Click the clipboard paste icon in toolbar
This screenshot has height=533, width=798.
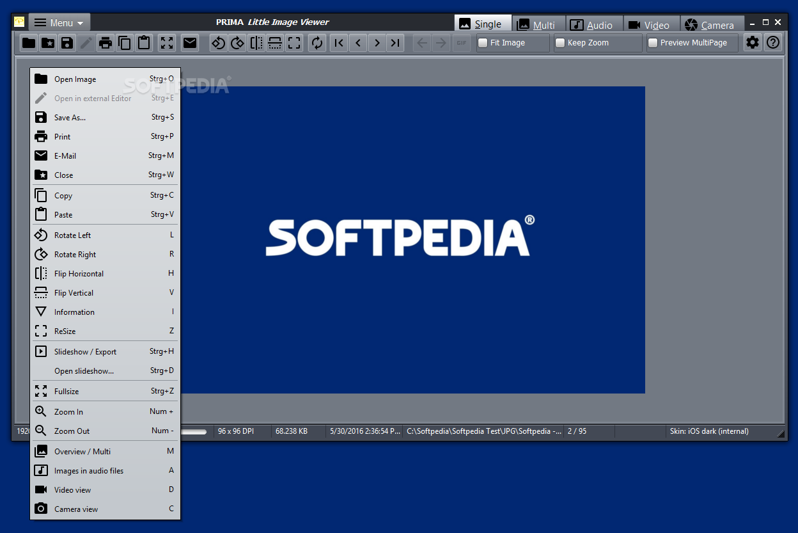(144, 43)
